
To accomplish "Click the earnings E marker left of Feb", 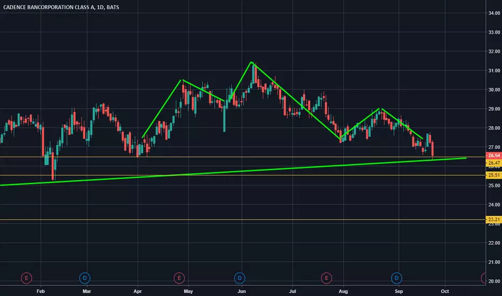I will tap(26, 278).
